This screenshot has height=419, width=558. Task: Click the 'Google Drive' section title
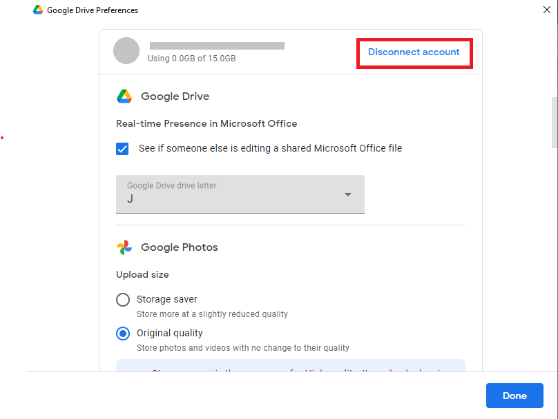pyautogui.click(x=175, y=96)
